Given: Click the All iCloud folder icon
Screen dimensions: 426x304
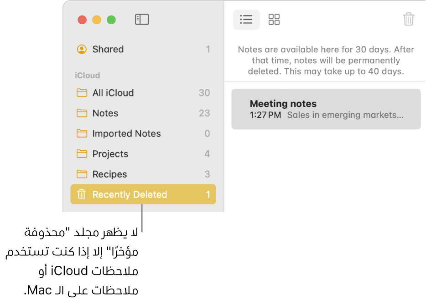Looking at the screenshot, I should pos(82,93).
